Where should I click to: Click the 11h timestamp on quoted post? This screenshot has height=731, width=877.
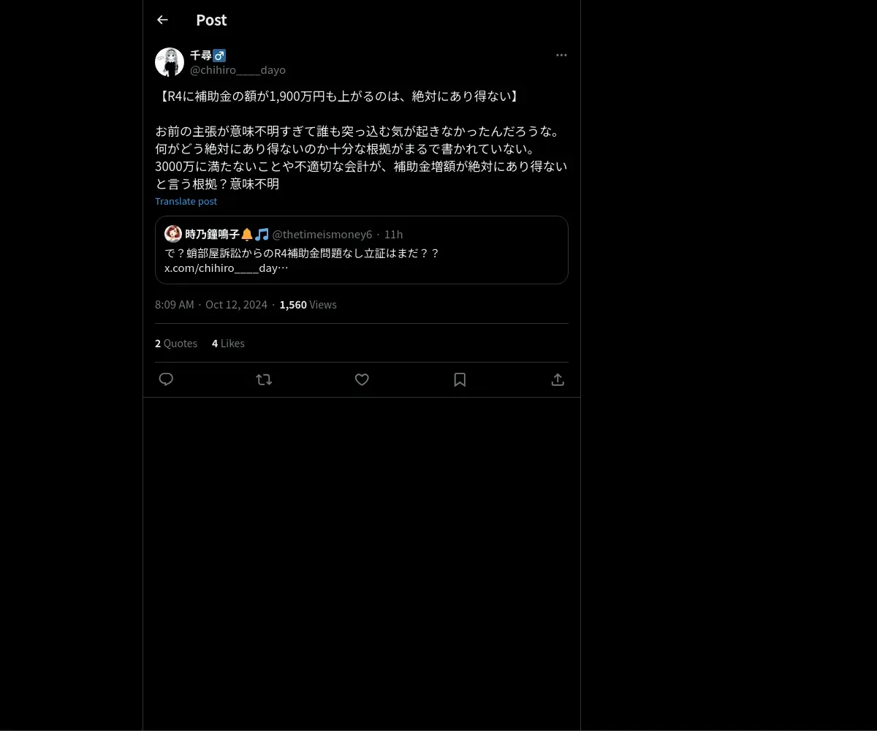click(393, 234)
